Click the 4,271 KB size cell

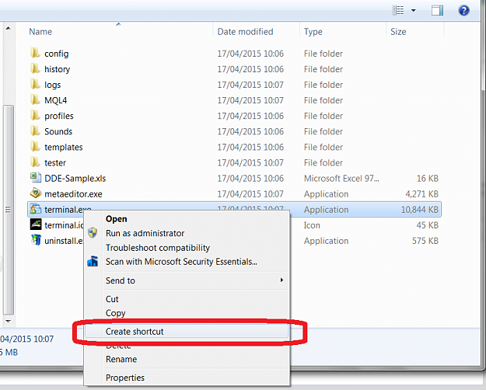point(421,194)
